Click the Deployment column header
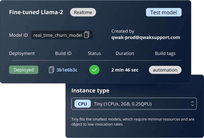This screenshot has height=138, width=204. [x=22, y=54]
